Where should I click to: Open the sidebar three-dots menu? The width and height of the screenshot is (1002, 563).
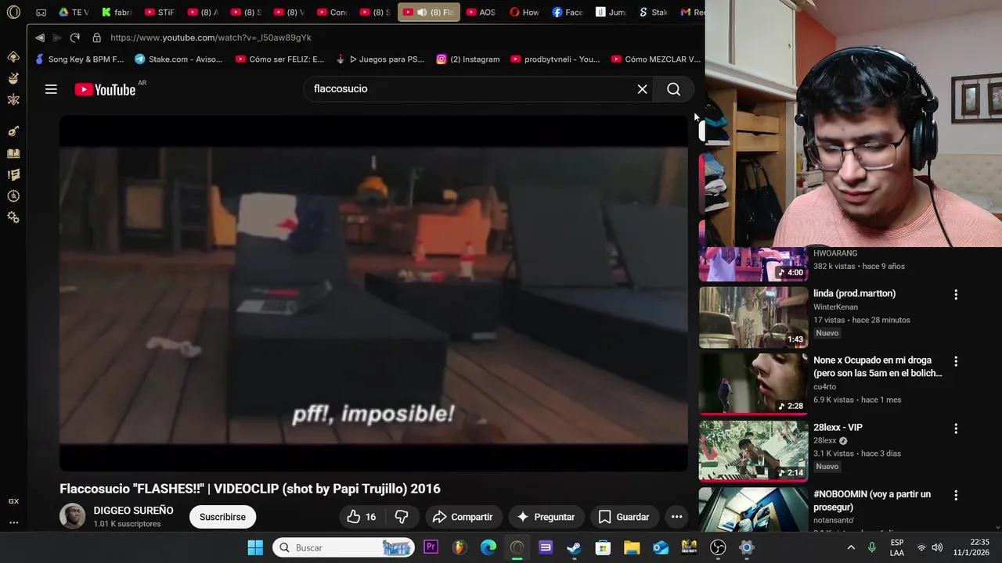(13, 522)
